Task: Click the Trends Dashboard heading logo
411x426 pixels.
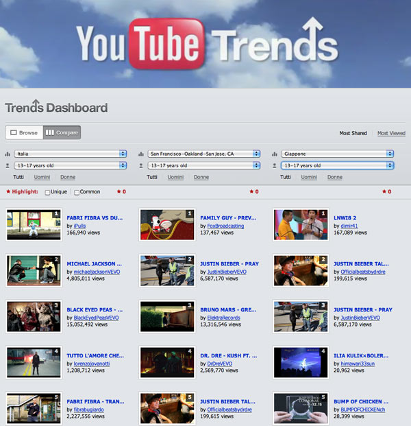Action: (56, 106)
